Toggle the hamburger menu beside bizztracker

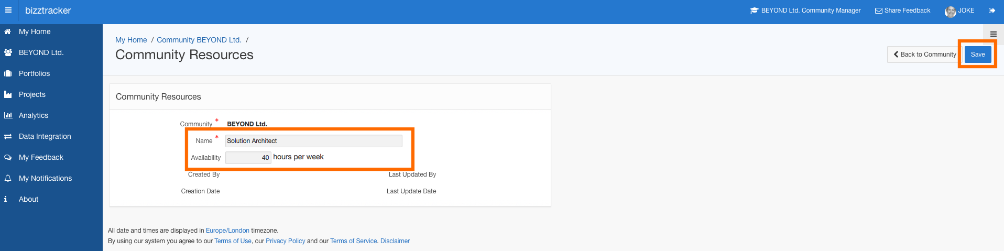8,10
